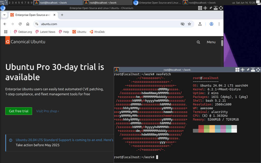Click 'Terminal: alacritty' line in neofetch
Viewport: 261px width, 163px height.
click(x=210, y=112)
